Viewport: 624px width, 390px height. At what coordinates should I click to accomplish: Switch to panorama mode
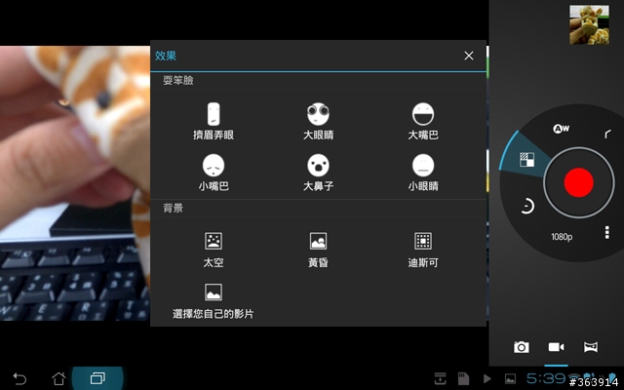click(x=591, y=347)
